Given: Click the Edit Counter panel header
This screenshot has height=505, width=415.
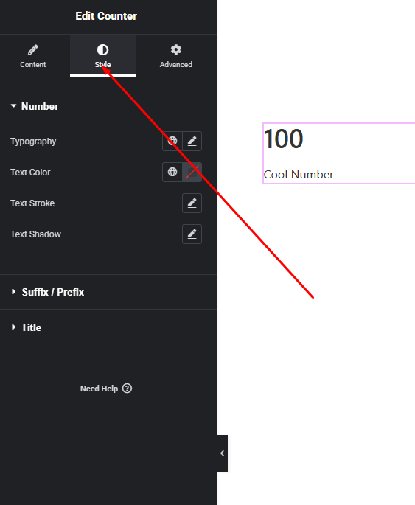Looking at the screenshot, I should [106, 16].
